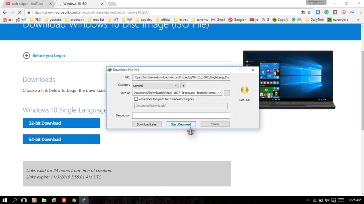
Task: Click inside the Description input field
Action: point(181,115)
